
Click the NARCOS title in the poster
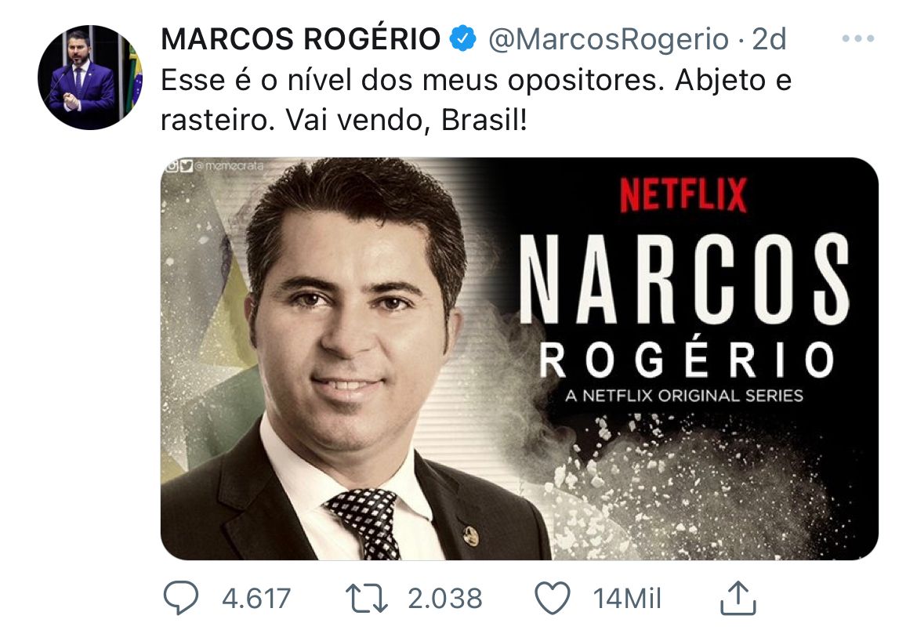pyautogui.click(x=684, y=279)
